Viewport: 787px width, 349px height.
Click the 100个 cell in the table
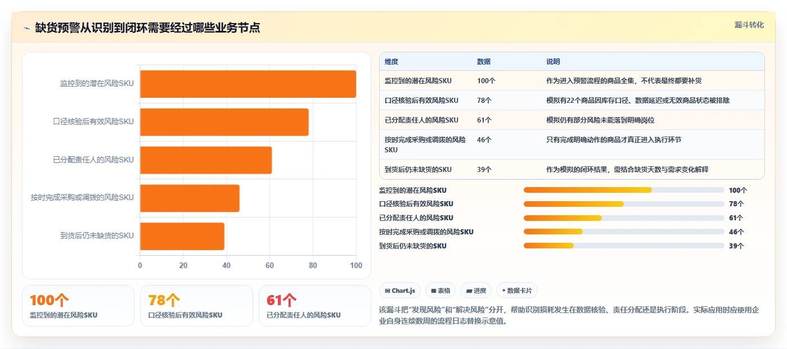pos(486,81)
